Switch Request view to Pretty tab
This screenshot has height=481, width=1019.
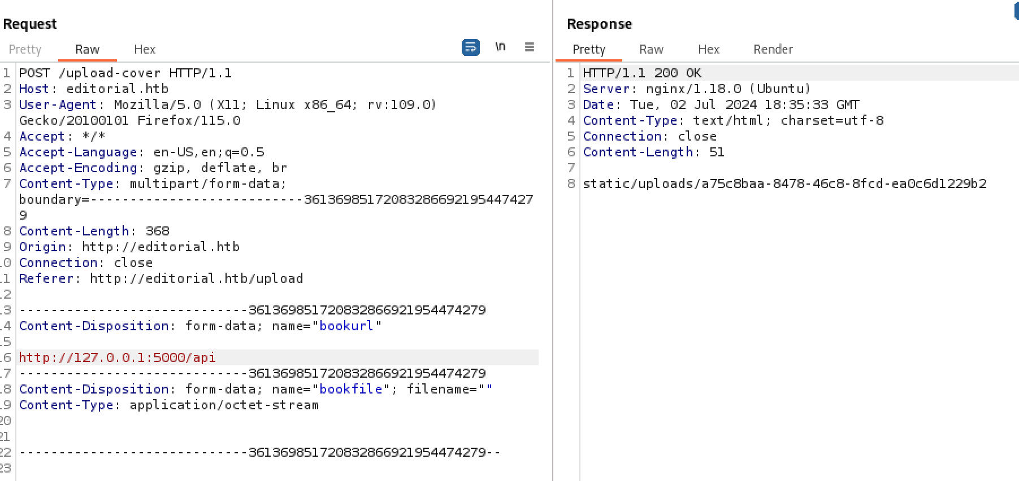25,50
